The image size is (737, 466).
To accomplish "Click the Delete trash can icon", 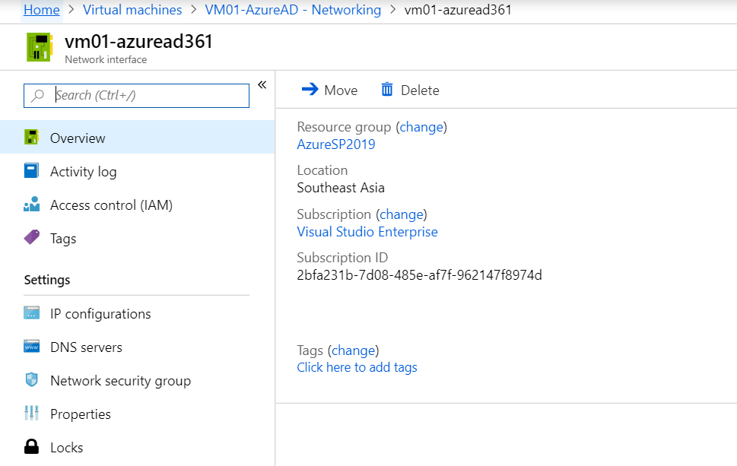I will (387, 89).
